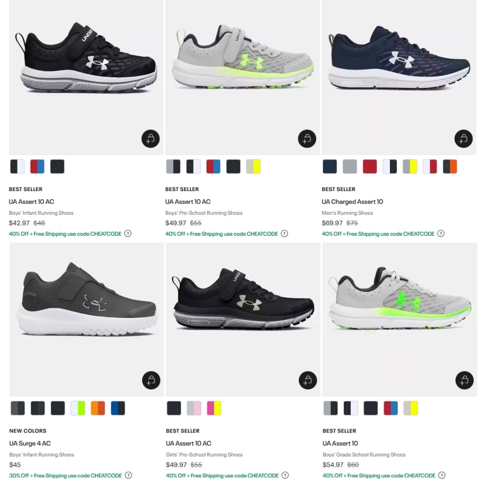The image size is (485, 485).
Task: Open promo info icon under the $42.97 infant shoe
Action: click(128, 234)
